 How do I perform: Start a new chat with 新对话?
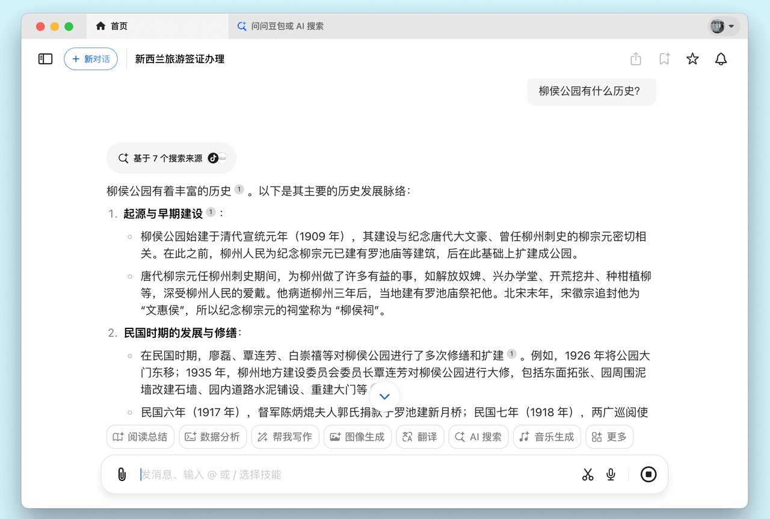91,59
